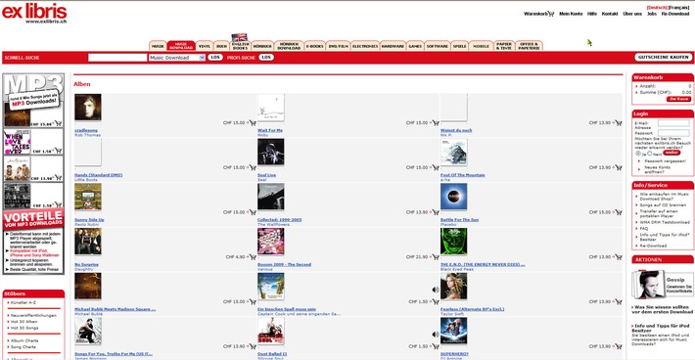This screenshot has width=695, height=360.
Task: Add Hands (Standard DMD) to cart
Action: [x=253, y=168]
